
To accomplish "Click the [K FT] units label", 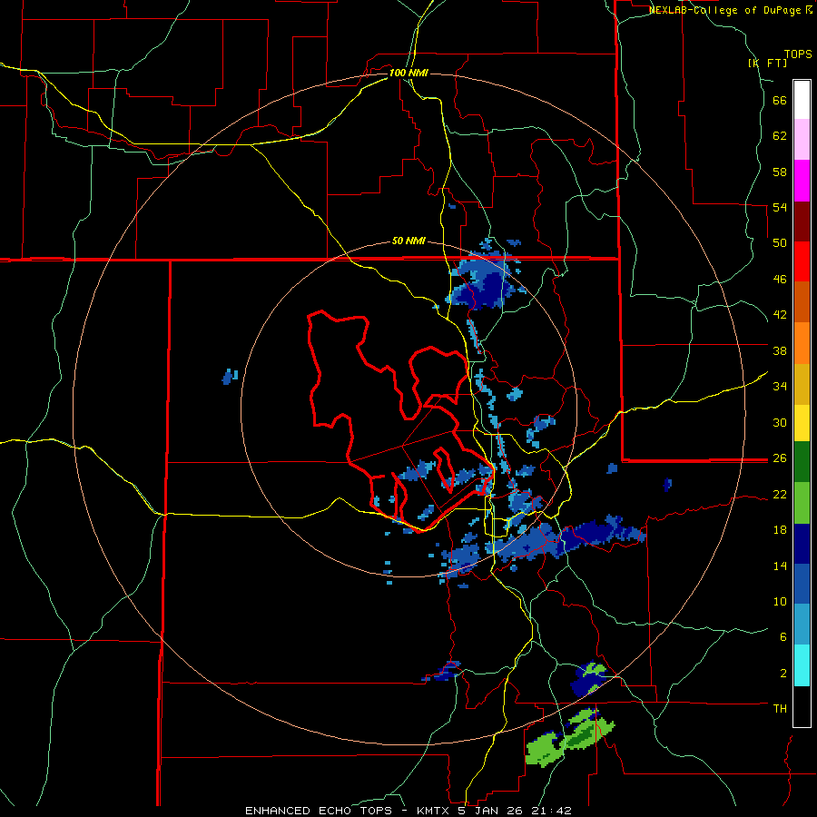I will [x=768, y=63].
